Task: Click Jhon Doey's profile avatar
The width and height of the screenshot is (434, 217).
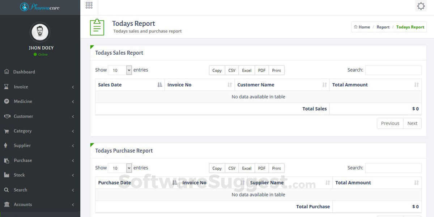Action: 40,33
